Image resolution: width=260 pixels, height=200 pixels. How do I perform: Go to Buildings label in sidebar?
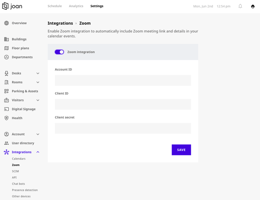(19, 39)
